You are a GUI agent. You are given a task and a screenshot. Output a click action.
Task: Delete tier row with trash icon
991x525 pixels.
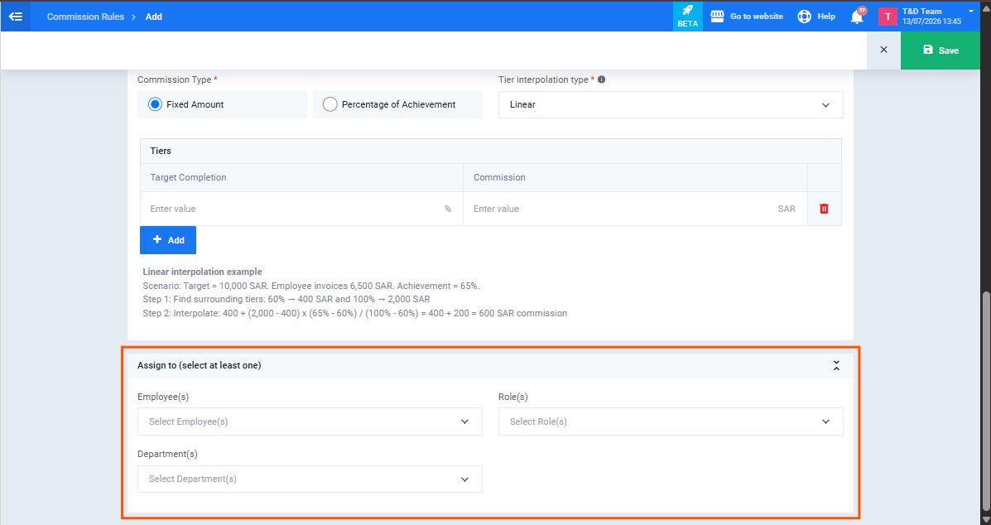point(824,209)
